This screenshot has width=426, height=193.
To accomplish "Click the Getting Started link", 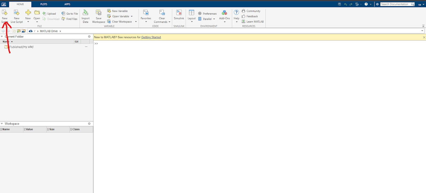I will pyautogui.click(x=151, y=37).
